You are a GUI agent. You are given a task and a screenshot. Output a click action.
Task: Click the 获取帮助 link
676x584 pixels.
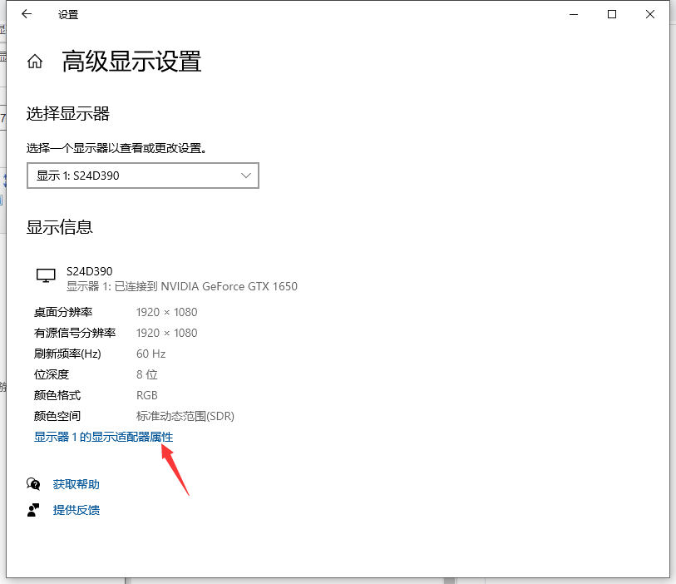click(76, 483)
